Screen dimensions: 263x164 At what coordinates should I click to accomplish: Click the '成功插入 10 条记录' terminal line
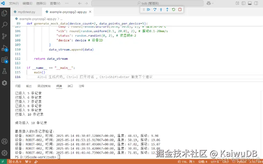pos(31,123)
